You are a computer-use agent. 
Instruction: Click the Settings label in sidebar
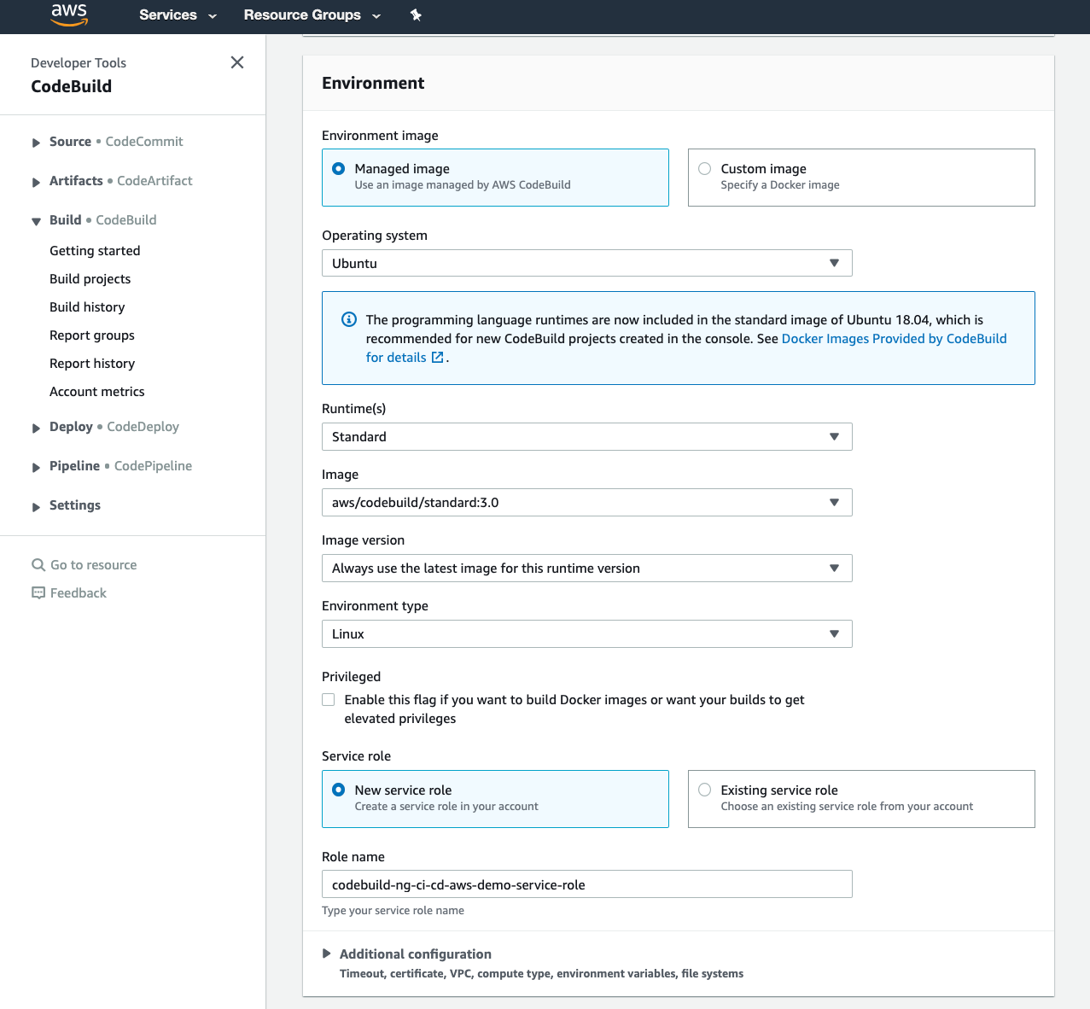[x=75, y=505]
